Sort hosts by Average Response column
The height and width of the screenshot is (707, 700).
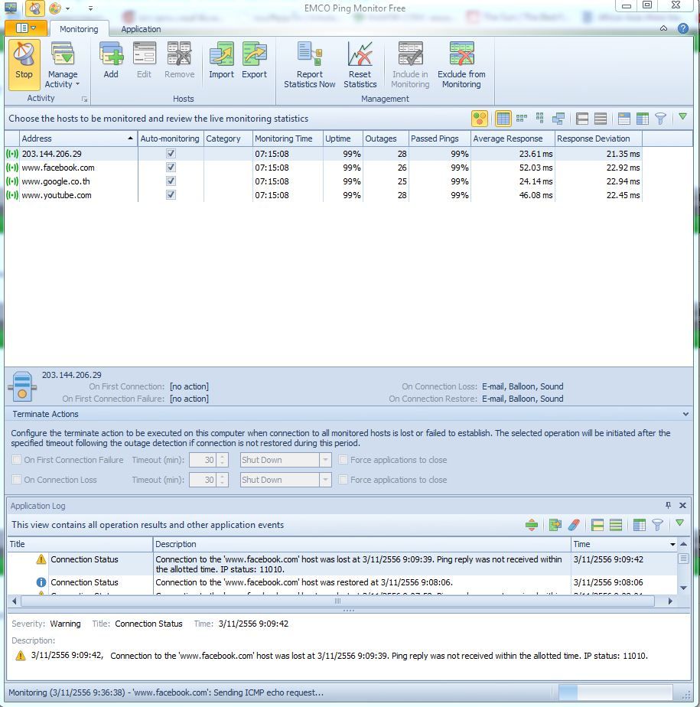tap(508, 138)
